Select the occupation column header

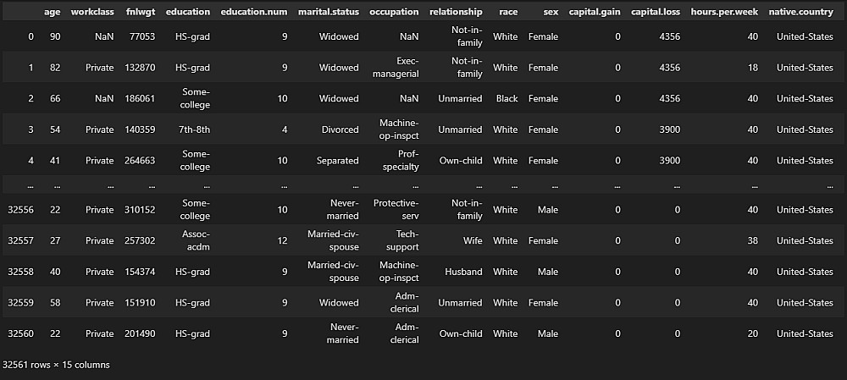point(395,13)
